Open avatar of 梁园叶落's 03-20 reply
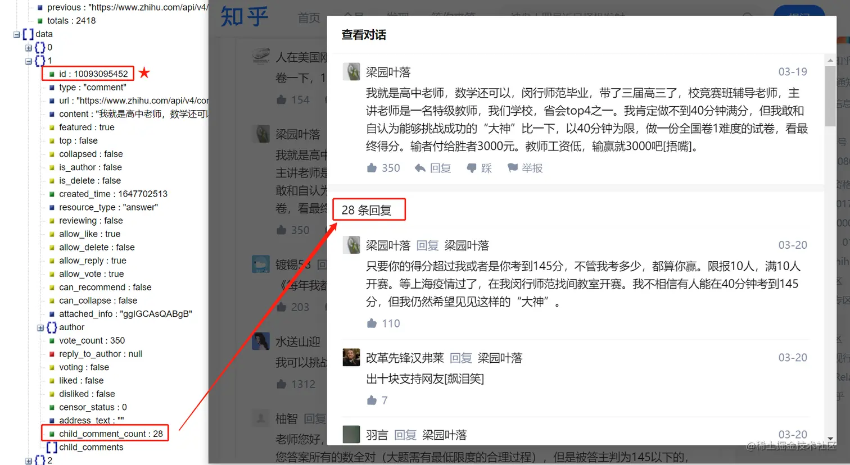Image resolution: width=850 pixels, height=465 pixels. point(351,245)
